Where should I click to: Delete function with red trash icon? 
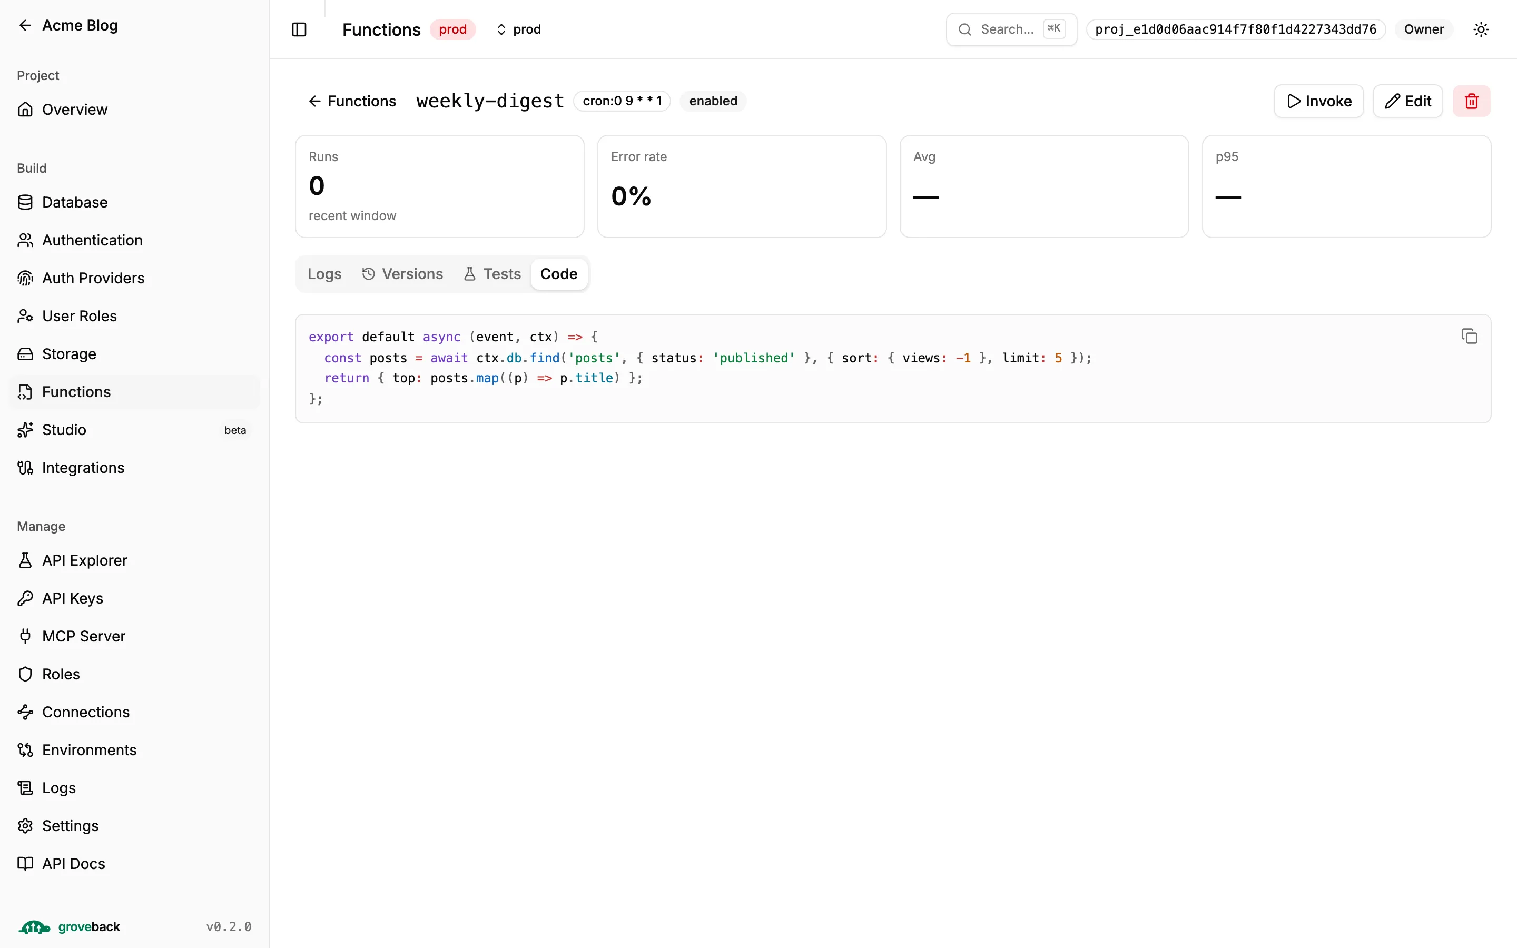click(x=1471, y=101)
